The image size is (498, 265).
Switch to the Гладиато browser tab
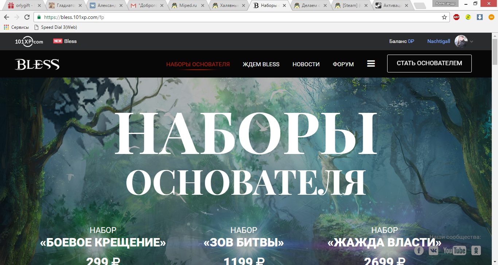(x=65, y=5)
